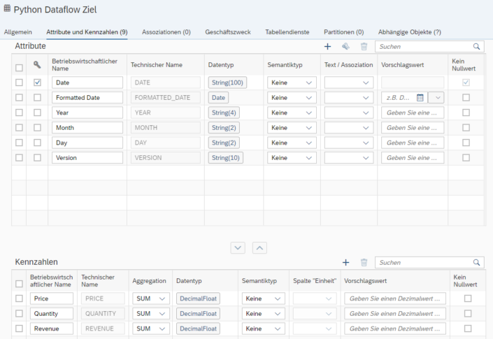The width and height of the screenshot is (493, 339).
Task: Click the String(100) data type button
Action: (x=227, y=82)
